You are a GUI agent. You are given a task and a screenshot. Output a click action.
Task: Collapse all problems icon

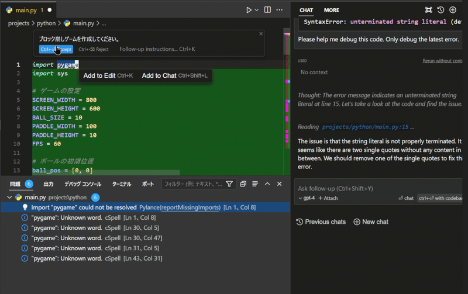coord(243,184)
